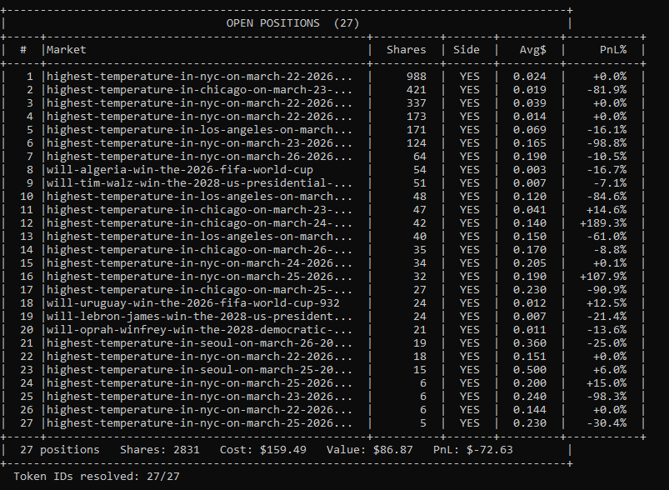
Task: Click the 0.012 average price
Action: 530,303
